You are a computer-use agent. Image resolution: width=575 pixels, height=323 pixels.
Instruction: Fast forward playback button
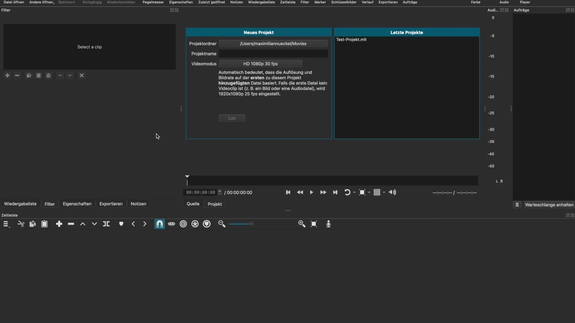coord(323,192)
